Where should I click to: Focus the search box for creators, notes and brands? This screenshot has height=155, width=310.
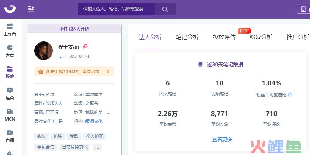(116, 9)
